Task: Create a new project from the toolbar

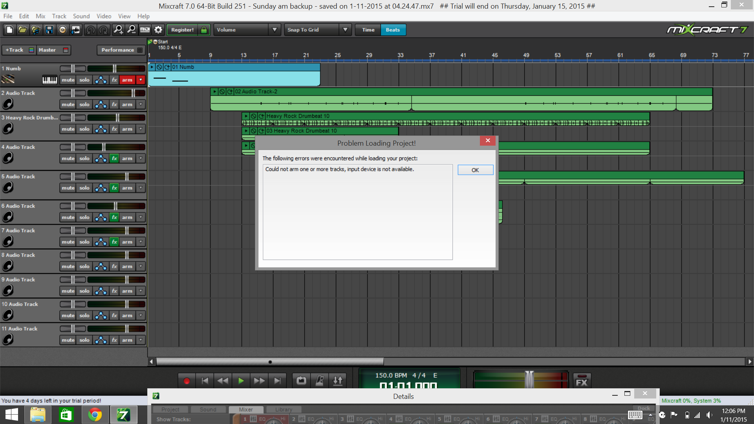Action: click(x=9, y=30)
